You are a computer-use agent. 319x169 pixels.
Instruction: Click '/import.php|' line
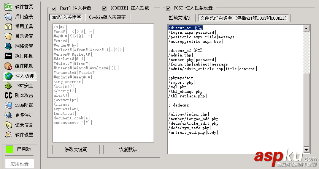pyautogui.click(x=182, y=83)
